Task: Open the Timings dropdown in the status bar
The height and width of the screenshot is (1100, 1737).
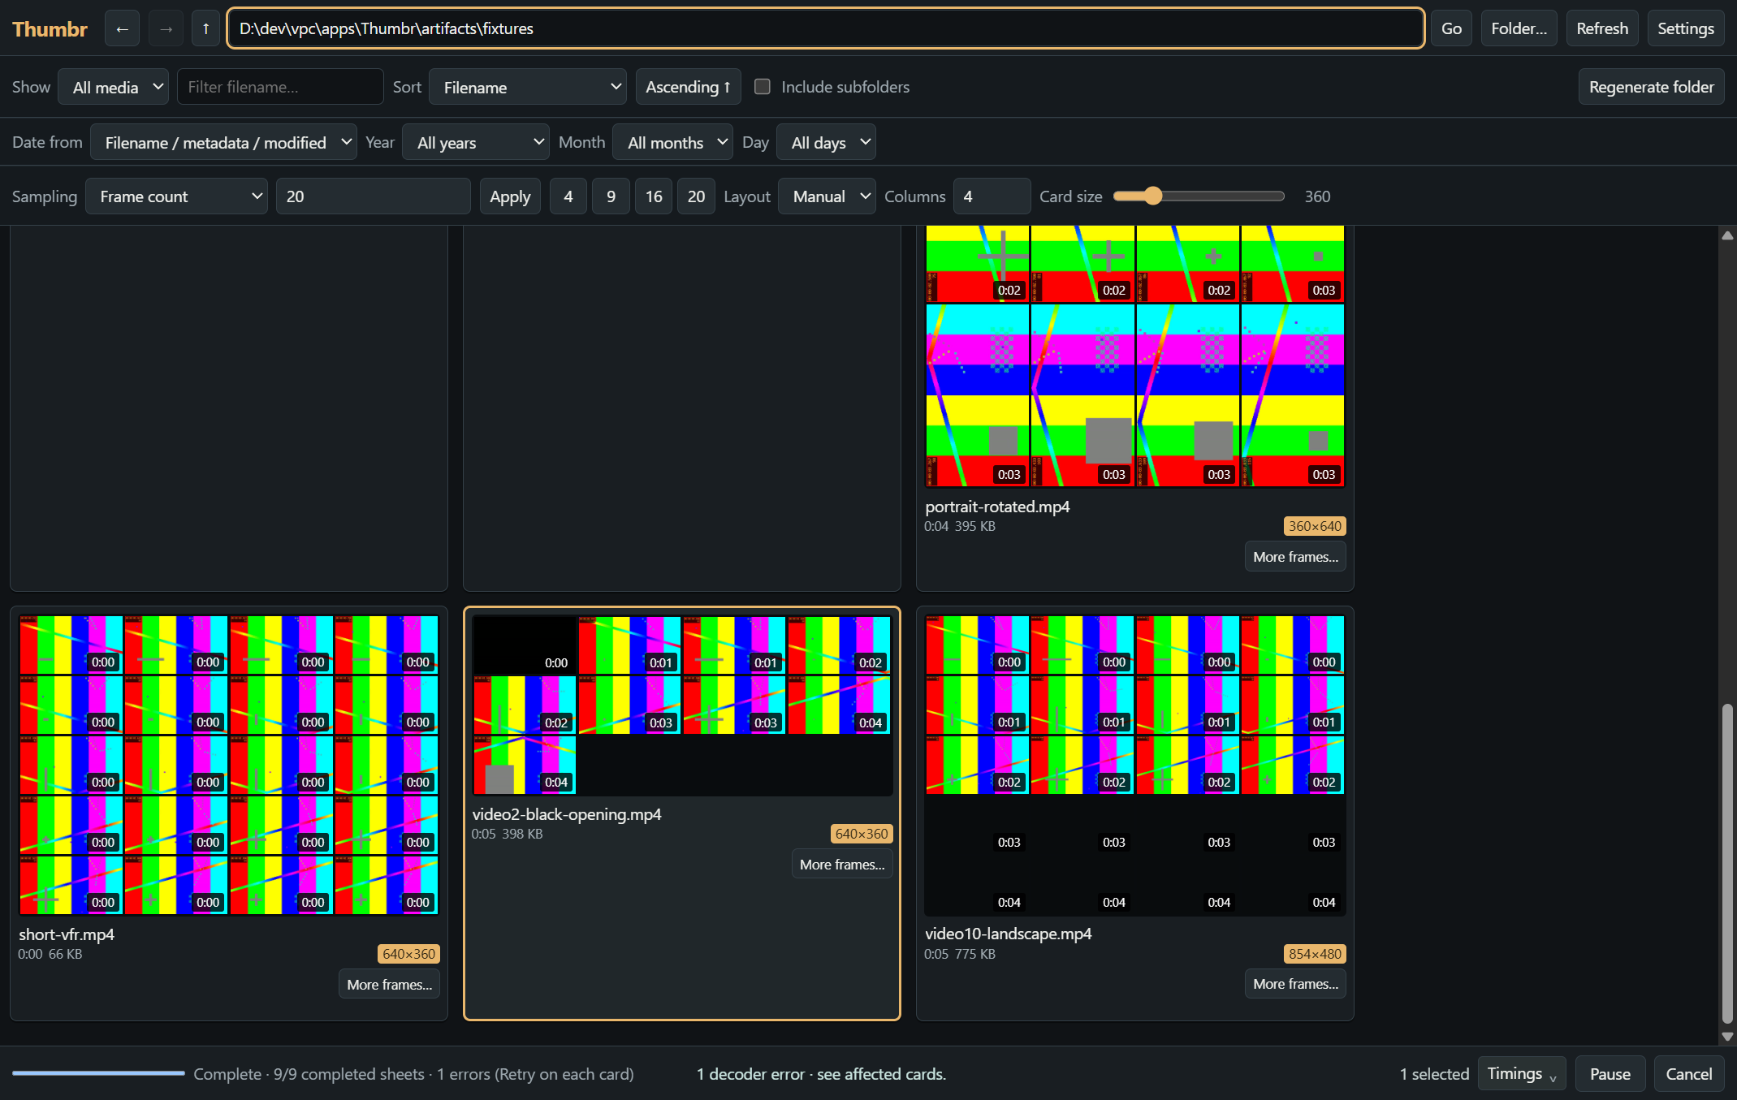Action: tap(1522, 1073)
